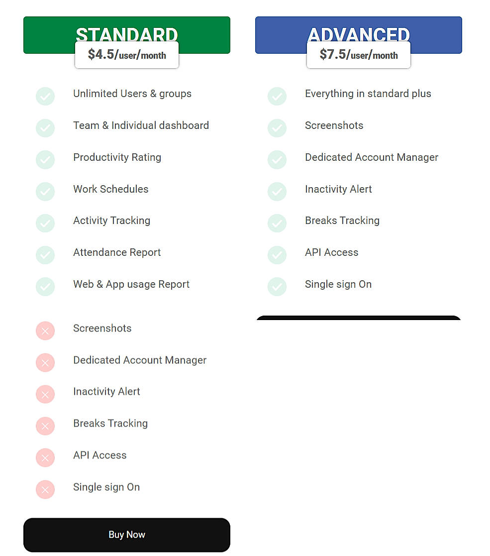The height and width of the screenshot is (556, 490).
Task: Click the check icon next to Advanced Dedicated Account Manager
Action: click(x=277, y=160)
